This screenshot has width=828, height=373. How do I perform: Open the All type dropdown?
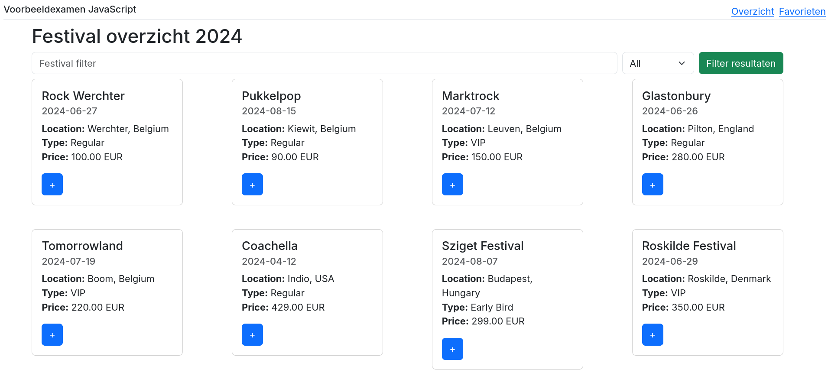click(x=657, y=63)
